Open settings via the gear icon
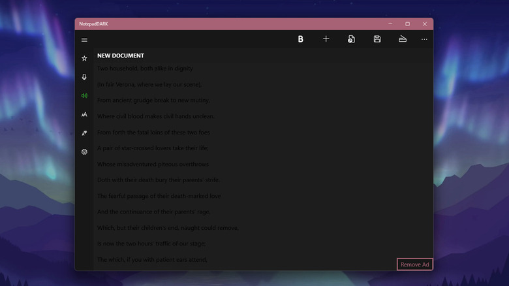This screenshot has height=286, width=509. click(x=84, y=151)
